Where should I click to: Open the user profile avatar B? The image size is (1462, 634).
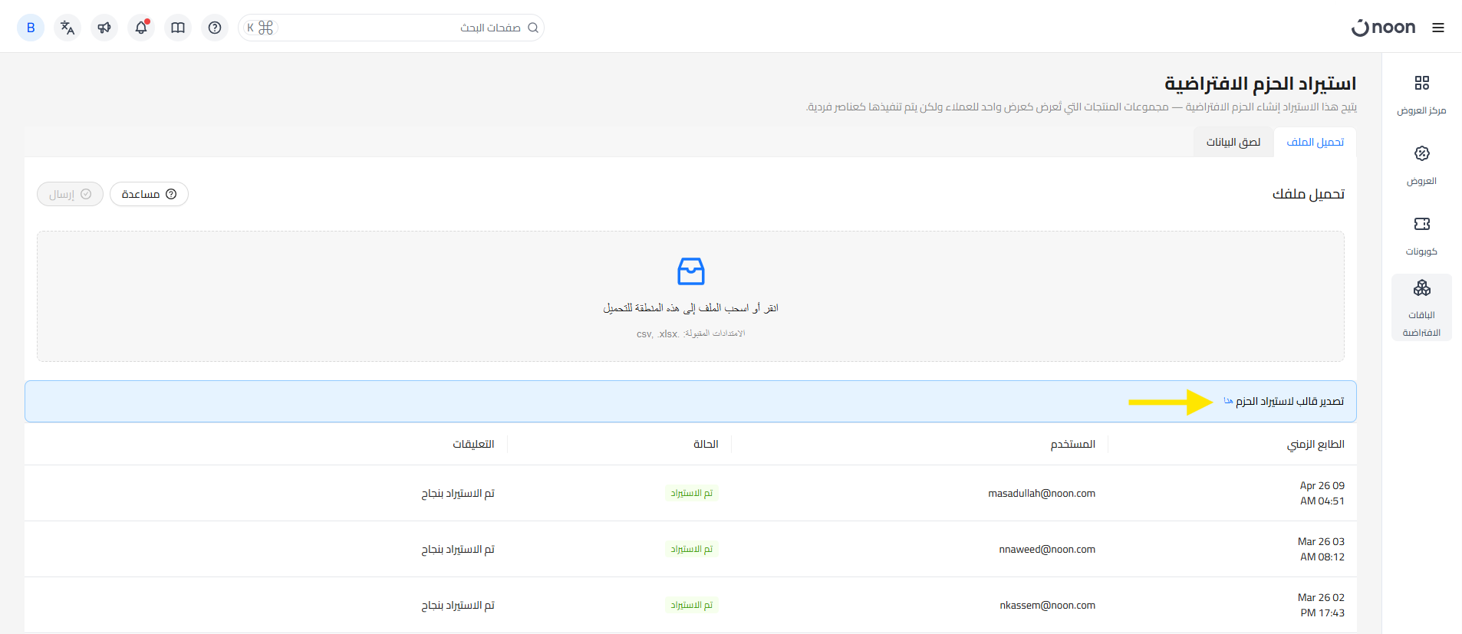coord(31,28)
